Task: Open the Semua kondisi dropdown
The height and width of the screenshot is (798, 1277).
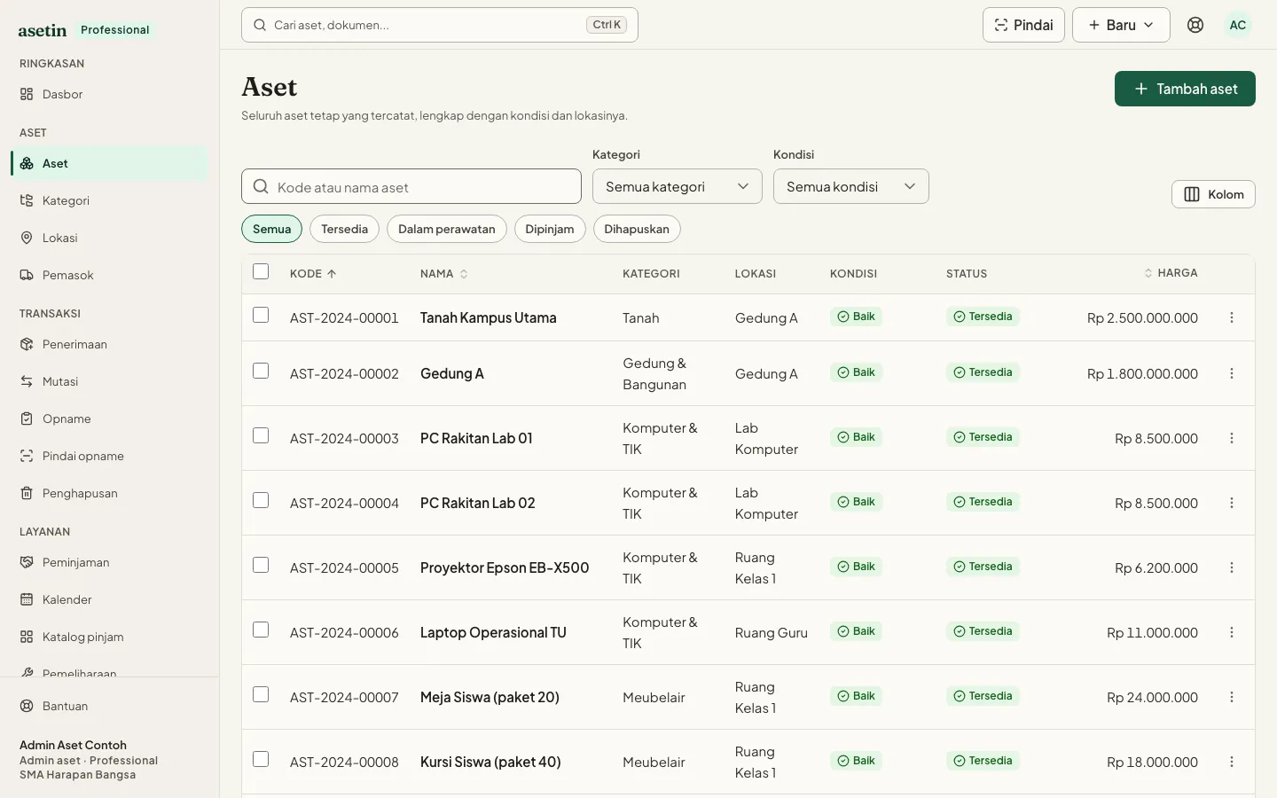Action: click(851, 186)
